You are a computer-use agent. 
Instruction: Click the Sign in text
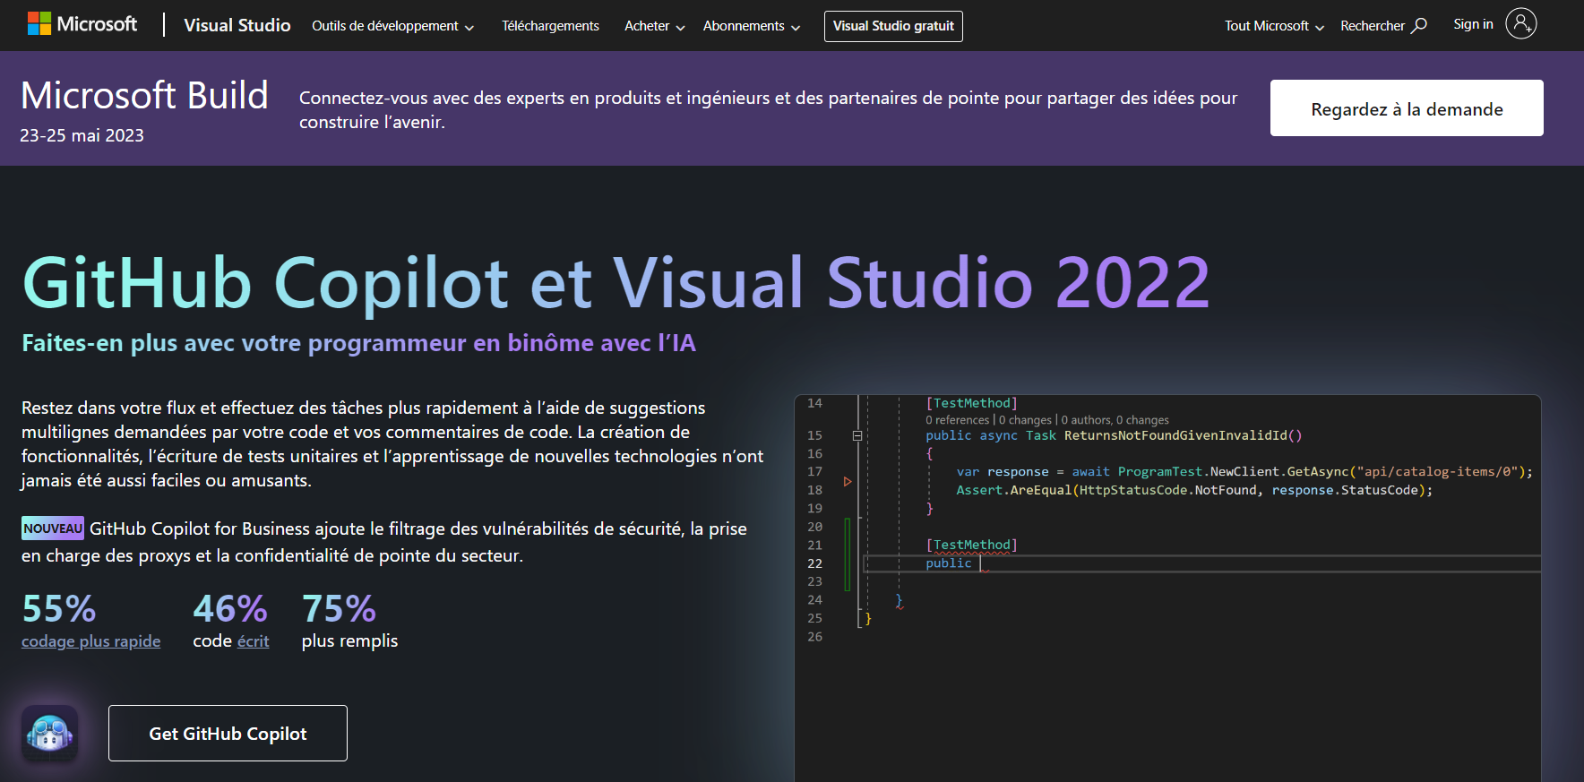pyautogui.click(x=1473, y=24)
